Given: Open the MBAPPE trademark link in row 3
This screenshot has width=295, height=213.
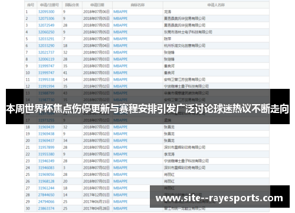Looking at the screenshot, I should click(x=120, y=25).
